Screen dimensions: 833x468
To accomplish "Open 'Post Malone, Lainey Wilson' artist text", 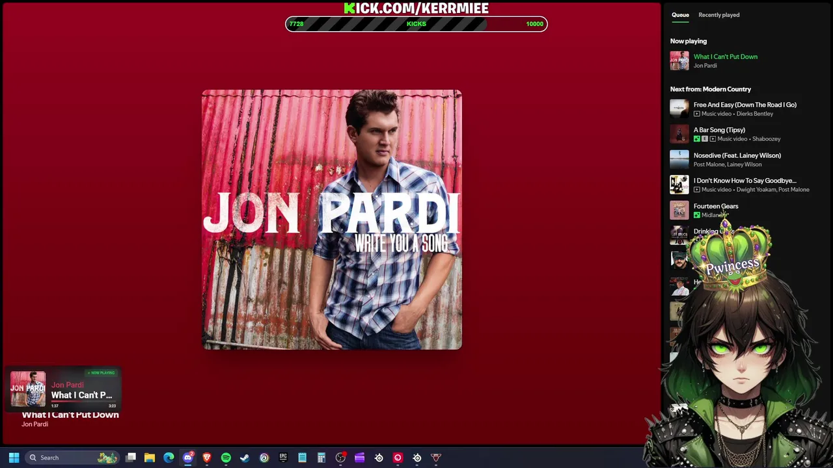I will [x=728, y=164].
